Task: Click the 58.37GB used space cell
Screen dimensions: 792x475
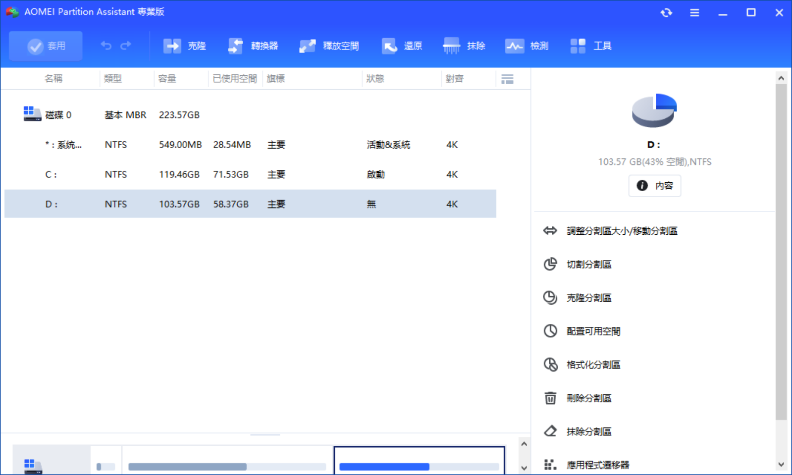Action: point(231,204)
